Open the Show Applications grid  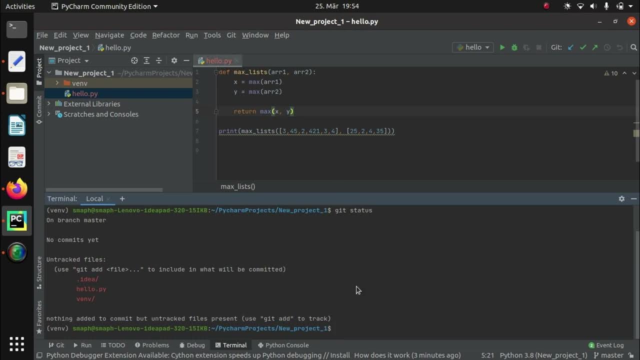point(16,344)
